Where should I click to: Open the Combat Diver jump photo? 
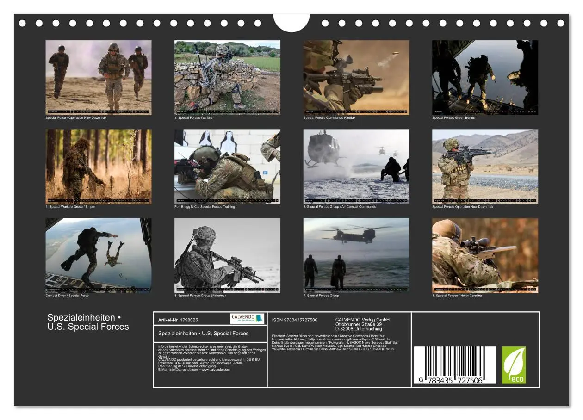(99, 255)
